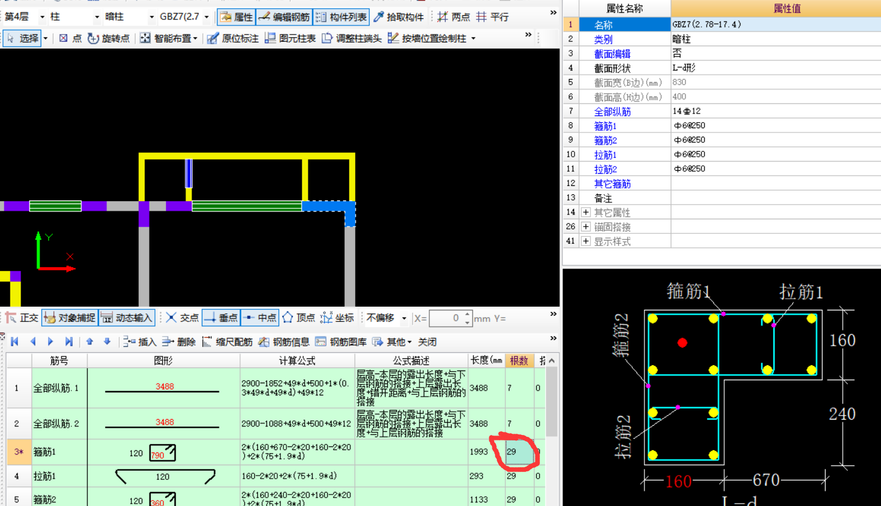Click the 调整柱端头 adjust column end tool

352,38
